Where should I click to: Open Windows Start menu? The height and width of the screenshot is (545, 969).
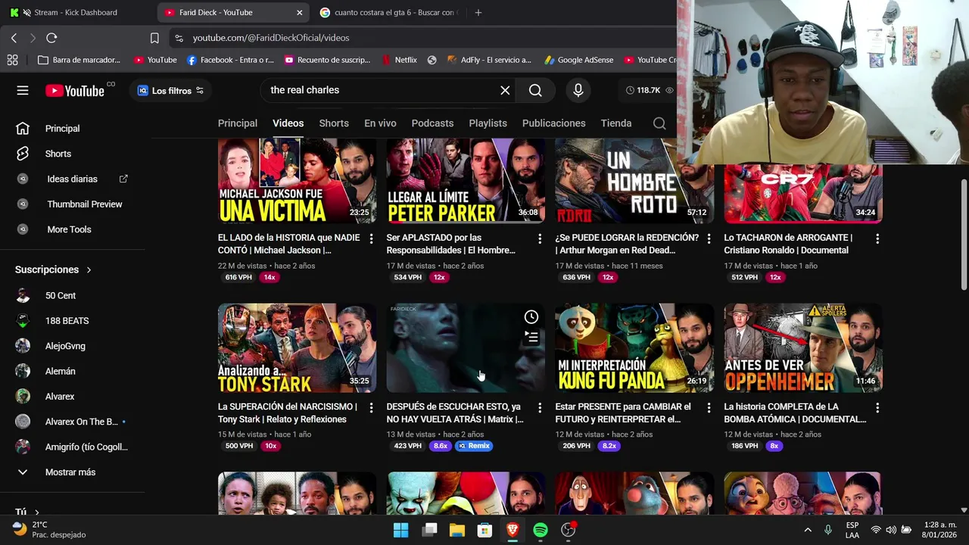pos(401,531)
